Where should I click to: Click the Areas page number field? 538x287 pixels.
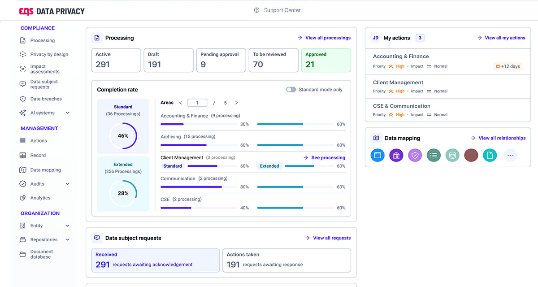click(197, 103)
